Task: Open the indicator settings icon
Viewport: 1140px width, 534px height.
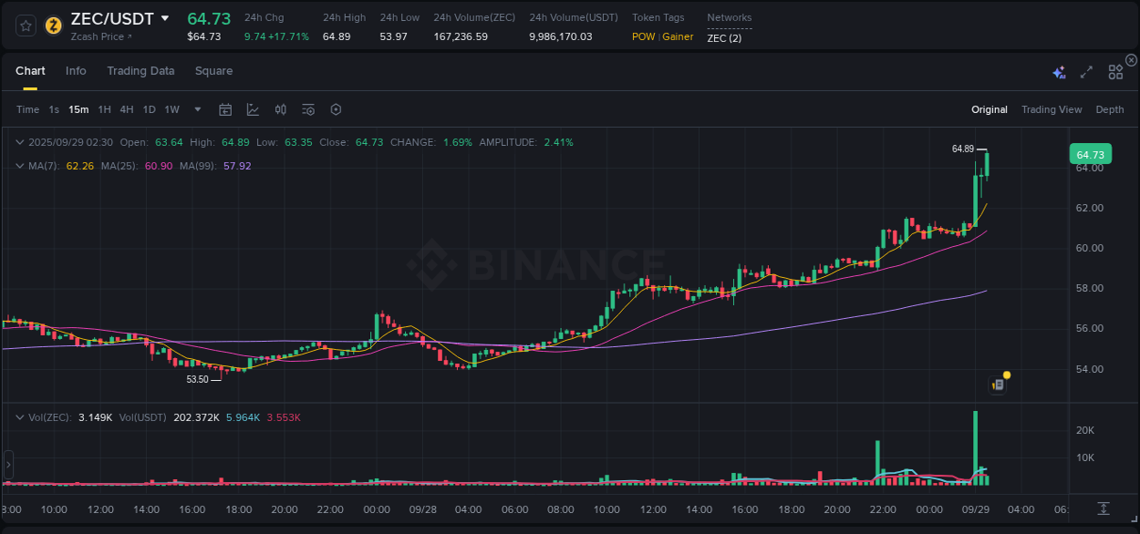Action: 307,109
